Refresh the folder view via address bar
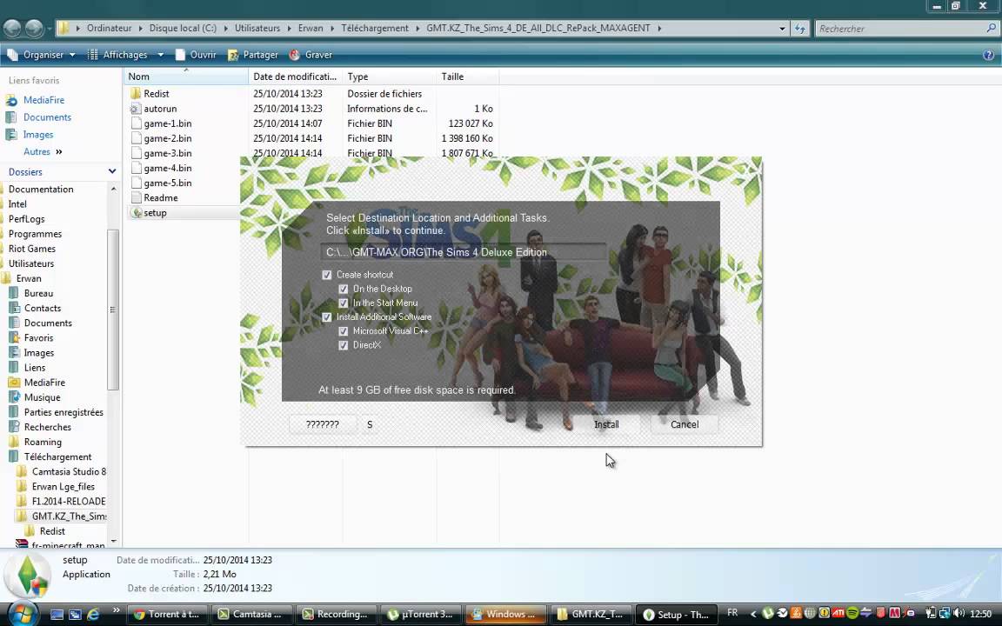 (800, 28)
